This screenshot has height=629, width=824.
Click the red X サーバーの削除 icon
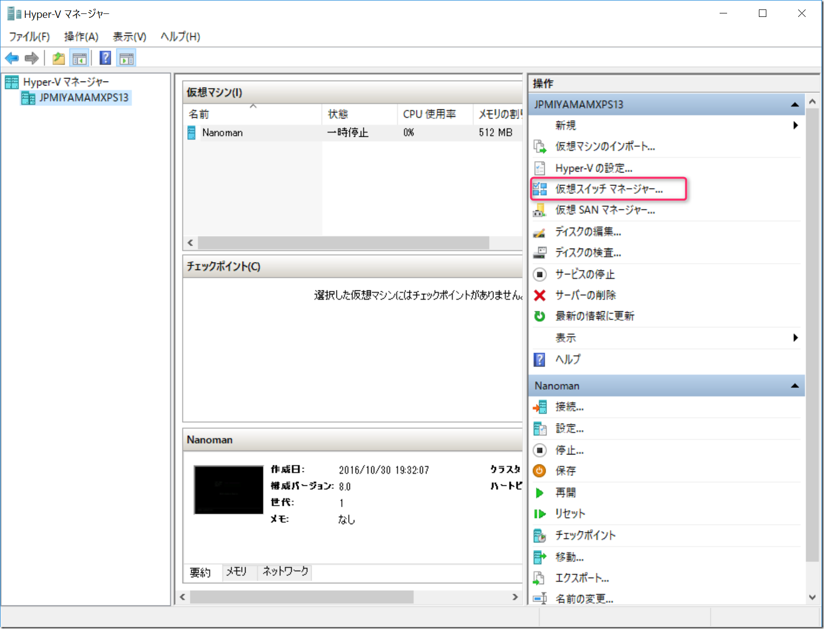(540, 295)
